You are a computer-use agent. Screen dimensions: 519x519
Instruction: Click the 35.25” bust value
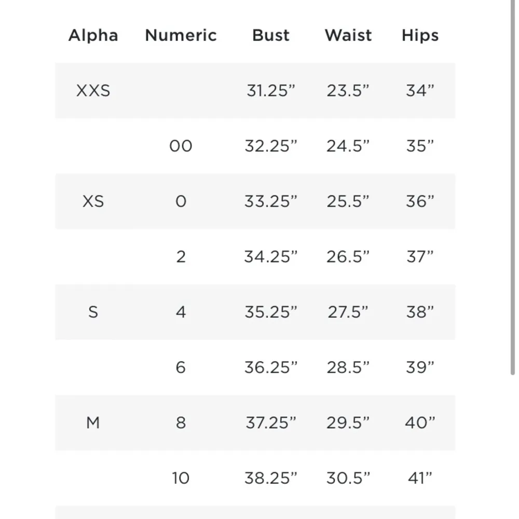coord(271,312)
